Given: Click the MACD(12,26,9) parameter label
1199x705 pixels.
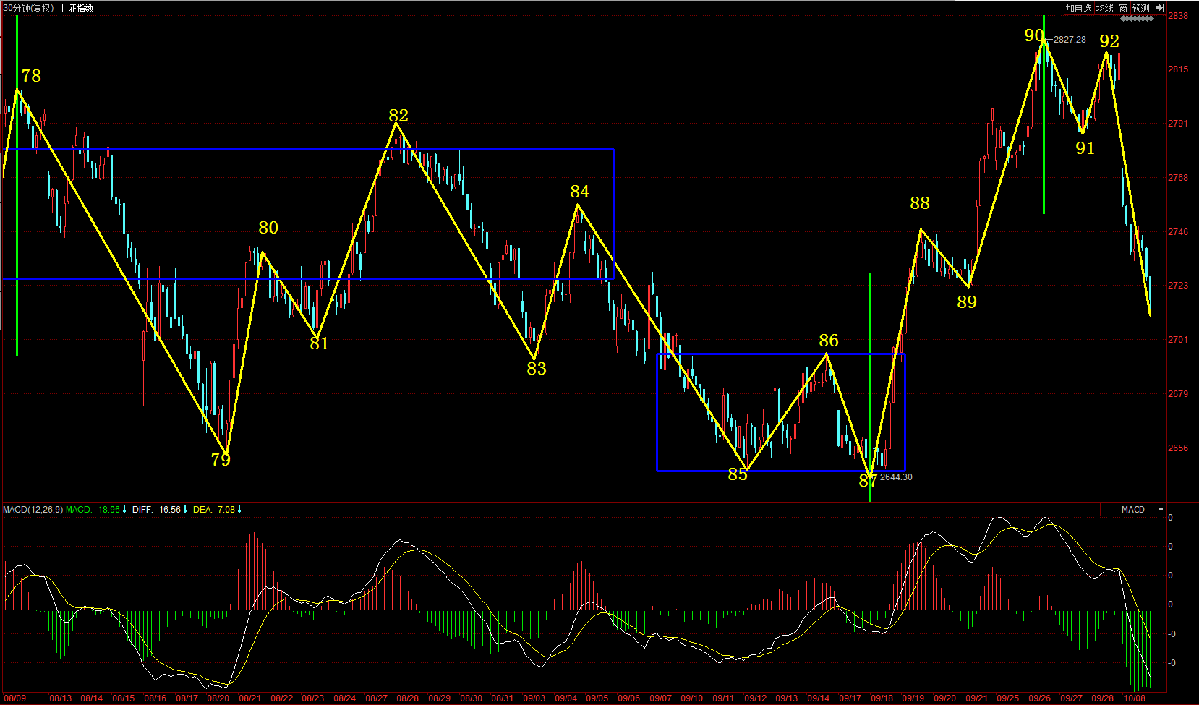Looking at the screenshot, I should 33,510.
